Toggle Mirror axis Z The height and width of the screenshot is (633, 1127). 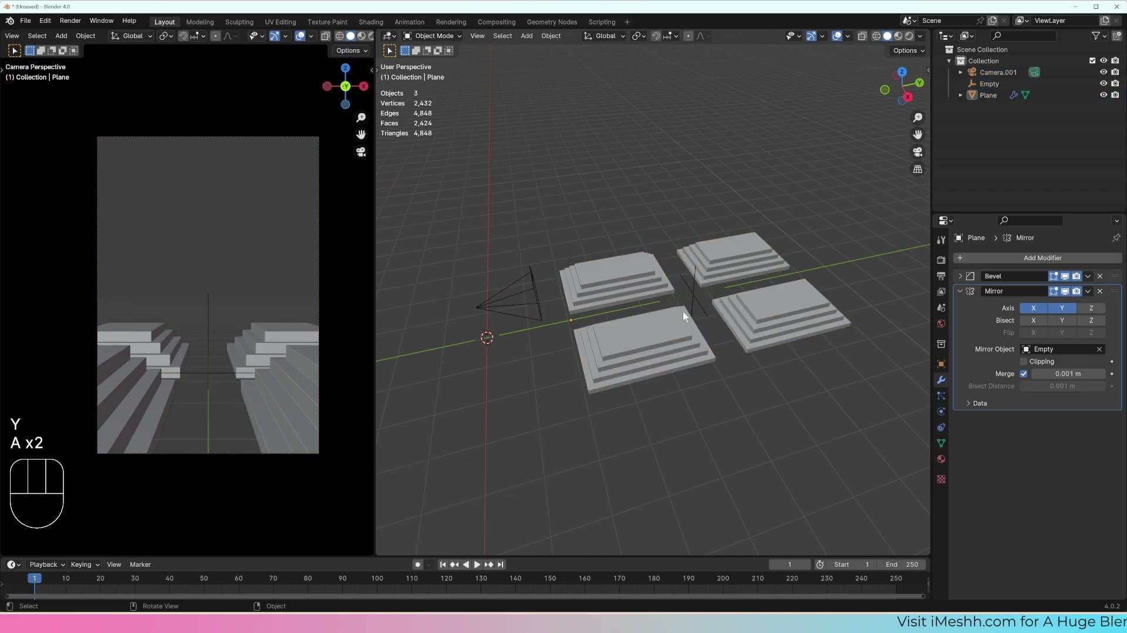click(1091, 308)
